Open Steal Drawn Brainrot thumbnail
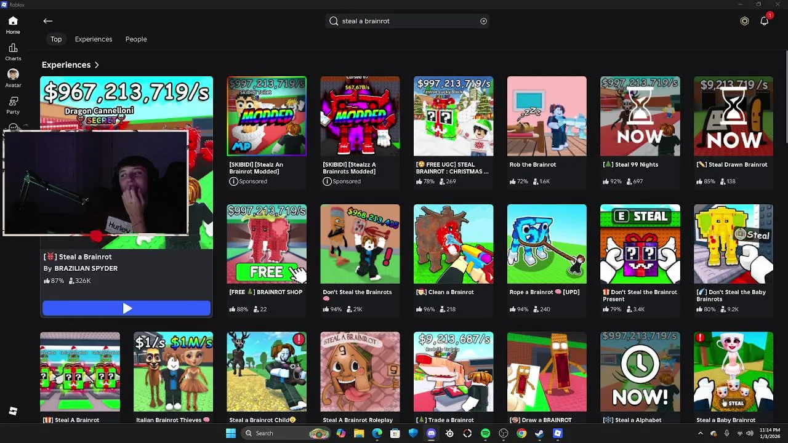788x443 pixels. click(733, 116)
